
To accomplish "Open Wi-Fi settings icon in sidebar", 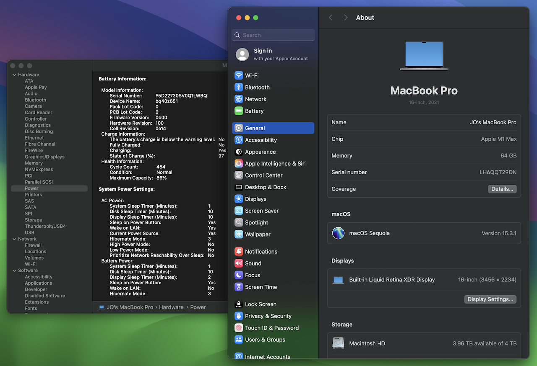I will [x=239, y=75].
